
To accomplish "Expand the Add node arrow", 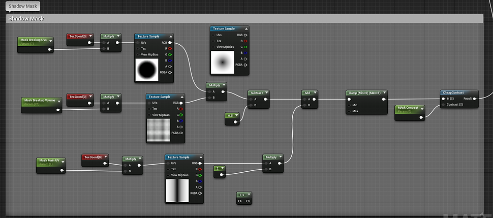I will [x=315, y=93].
